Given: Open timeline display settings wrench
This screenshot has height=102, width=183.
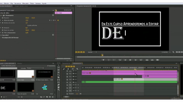Looking at the screenshot, I should [77, 69].
